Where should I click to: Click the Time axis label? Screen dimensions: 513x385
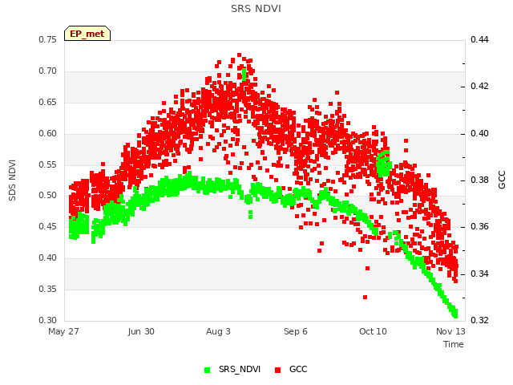coord(454,344)
